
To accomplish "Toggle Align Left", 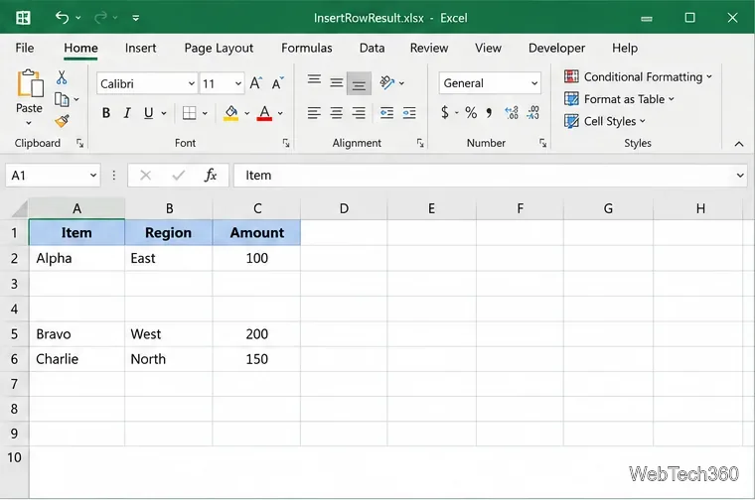I will [315, 113].
